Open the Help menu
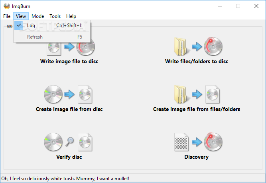266x183 pixels. pos(71,16)
